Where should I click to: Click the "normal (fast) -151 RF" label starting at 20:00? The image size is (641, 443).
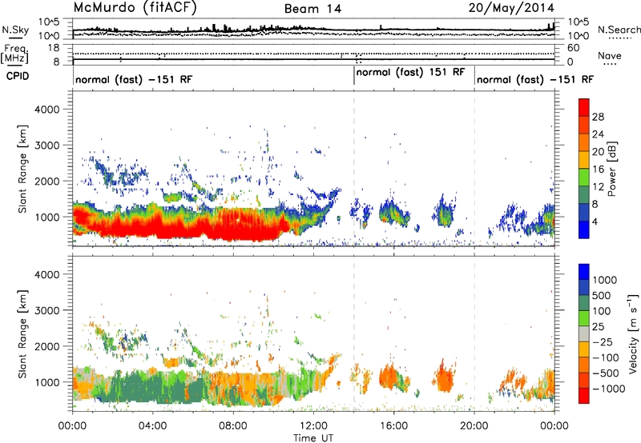click(x=535, y=79)
